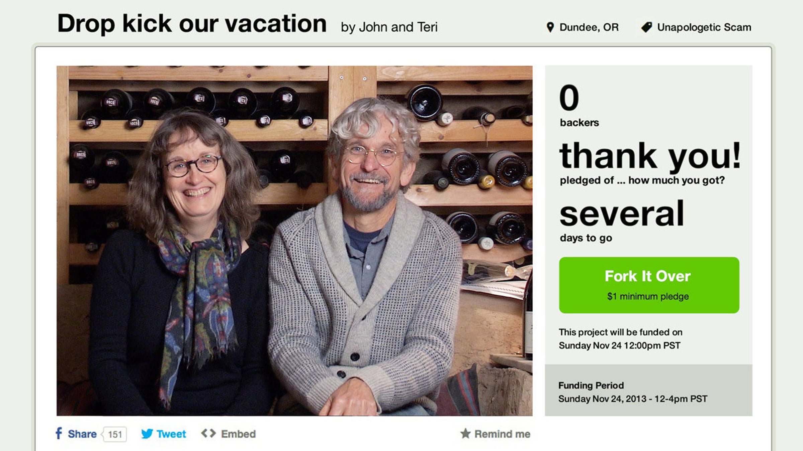
Task: Click the 151 share count bubble
Action: click(x=115, y=434)
